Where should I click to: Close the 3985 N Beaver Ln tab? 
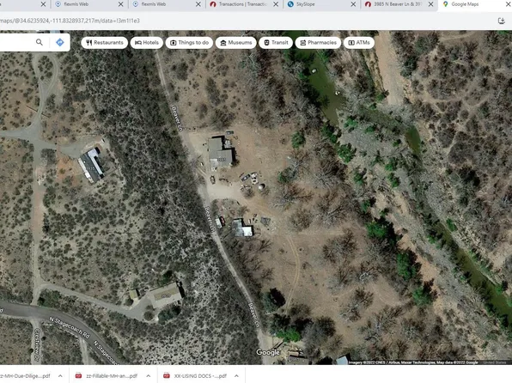(x=431, y=4)
